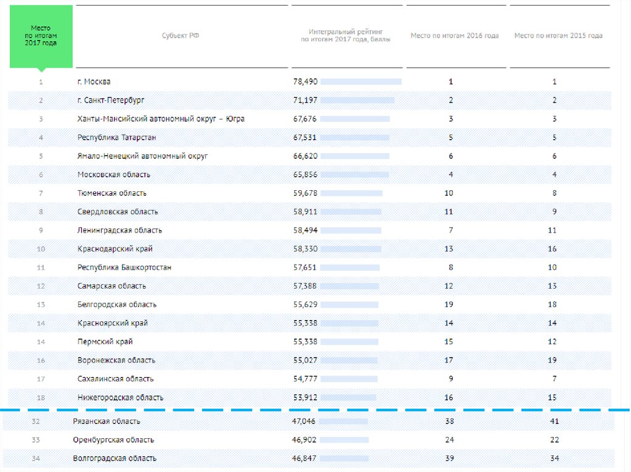Click the green 'Место по итогам 2017 года' header
The height and width of the screenshot is (472, 631).
[41, 36]
